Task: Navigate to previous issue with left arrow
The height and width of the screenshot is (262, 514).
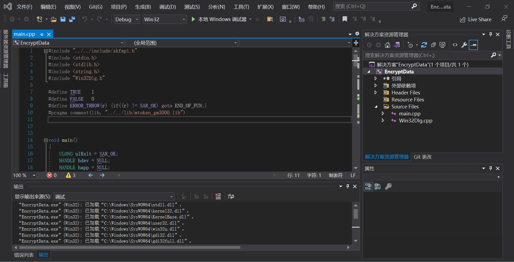Action: (x=91, y=175)
